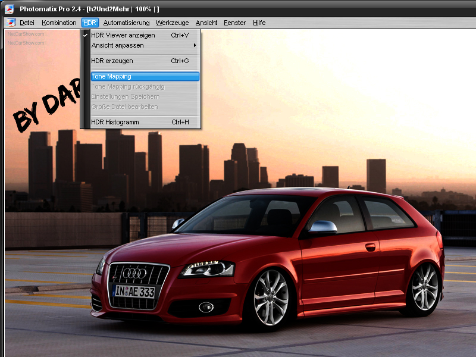Open the Werkzeuge menu
The width and height of the screenshot is (476, 357).
click(x=172, y=23)
